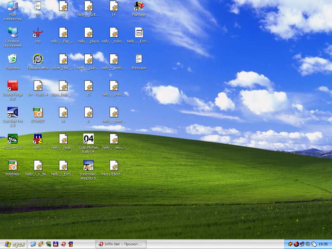Launch the mIRC chat shortcut

click(38, 139)
